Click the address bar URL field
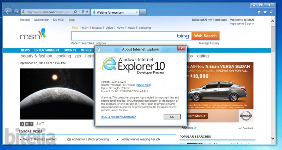Image resolution: width=282 pixels, height=150 pixels. [48, 12]
